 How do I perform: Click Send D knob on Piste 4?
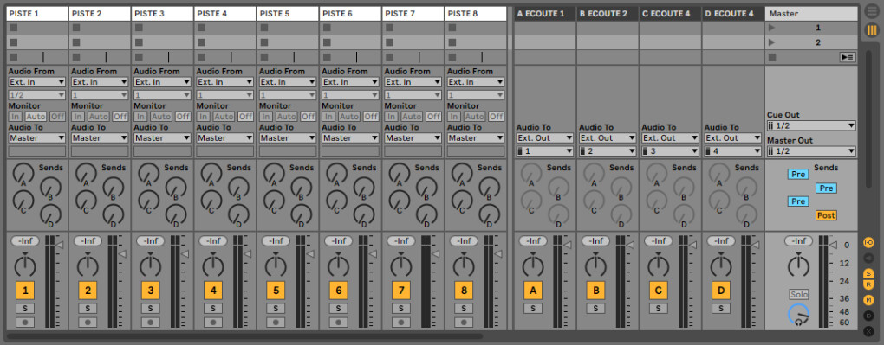click(x=238, y=214)
